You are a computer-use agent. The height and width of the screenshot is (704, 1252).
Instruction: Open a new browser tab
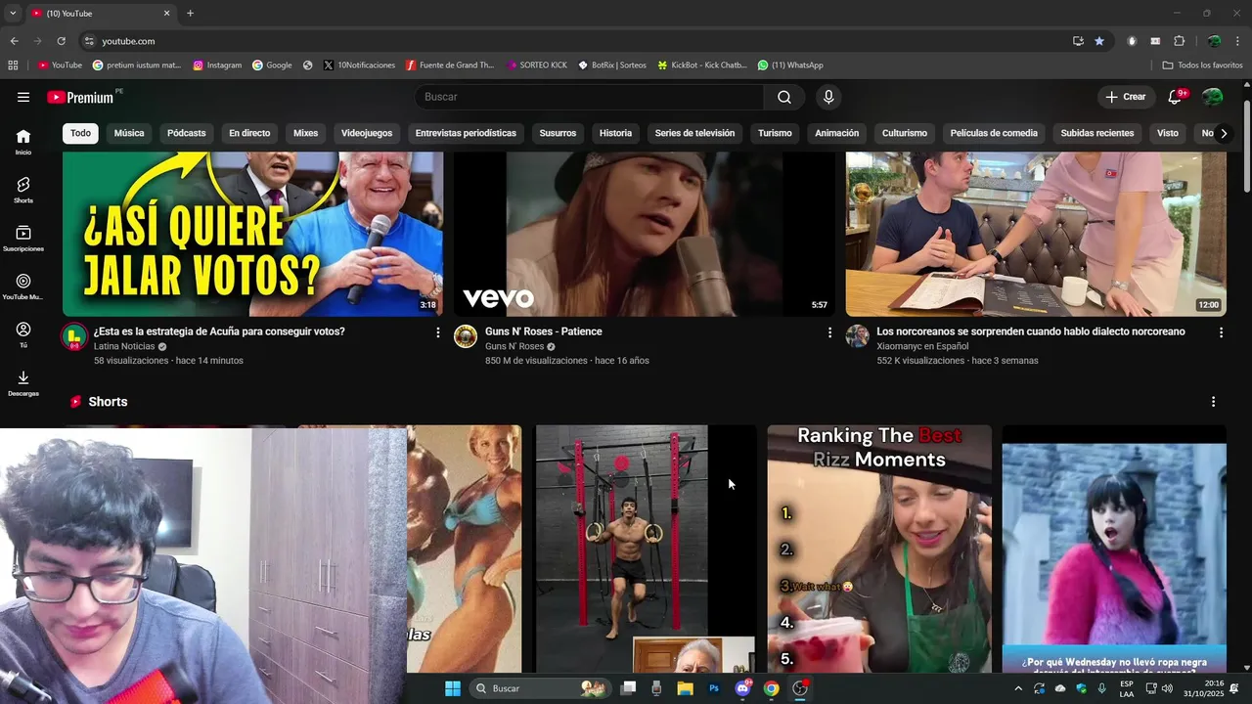tap(190, 14)
